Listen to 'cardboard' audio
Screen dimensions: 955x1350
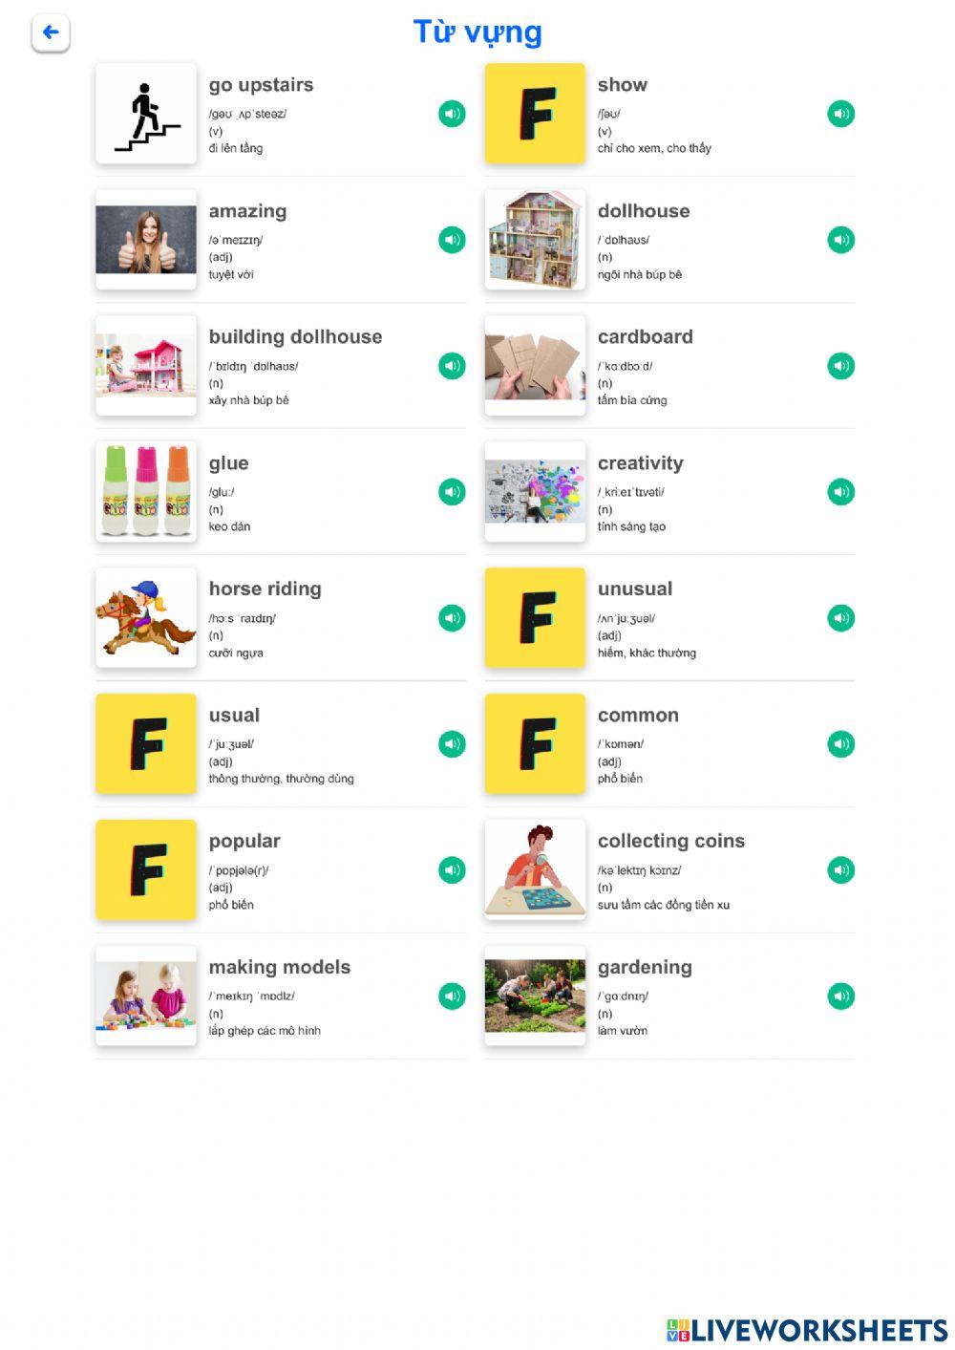(x=840, y=366)
